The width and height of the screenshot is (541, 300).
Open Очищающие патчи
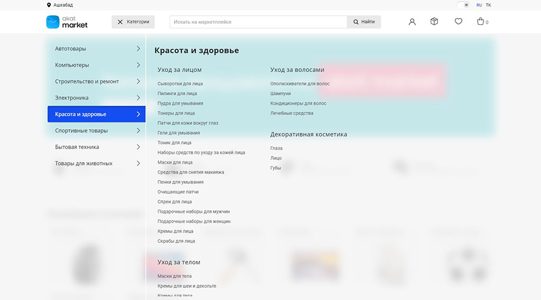pos(178,192)
